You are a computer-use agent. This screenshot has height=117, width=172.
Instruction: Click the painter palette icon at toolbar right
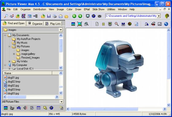(167, 16)
